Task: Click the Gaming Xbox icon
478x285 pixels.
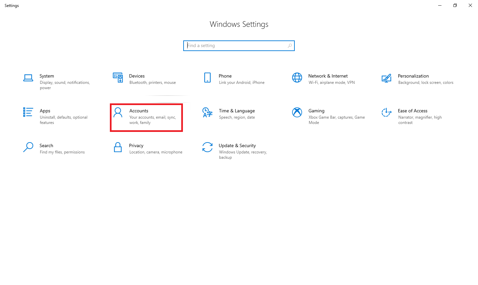Action: (297, 112)
